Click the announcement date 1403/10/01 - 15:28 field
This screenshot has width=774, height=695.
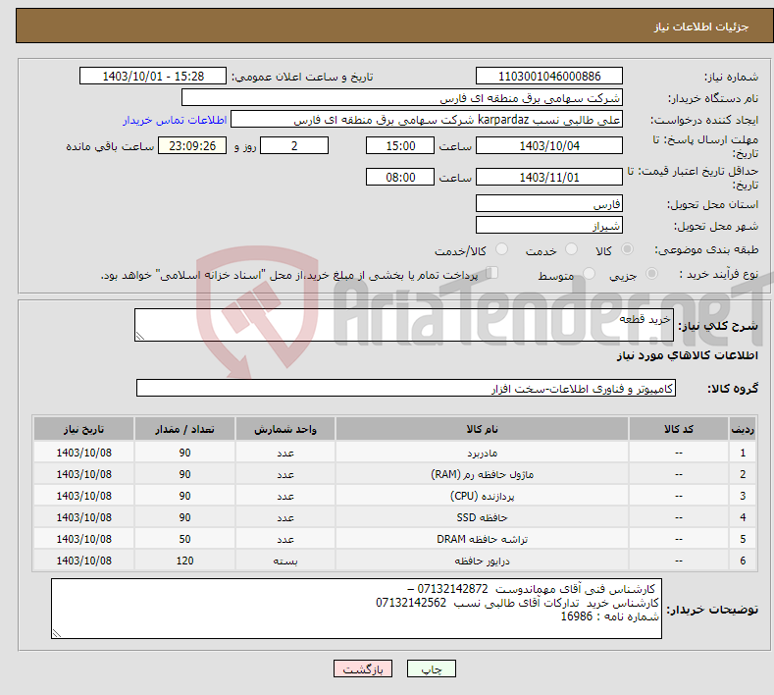click(x=152, y=76)
